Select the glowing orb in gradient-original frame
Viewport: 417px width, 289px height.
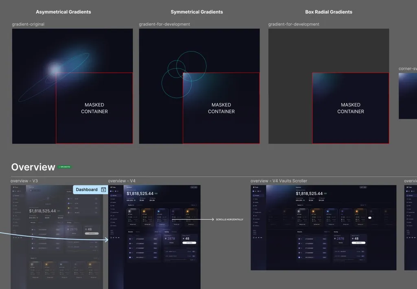(x=54, y=69)
